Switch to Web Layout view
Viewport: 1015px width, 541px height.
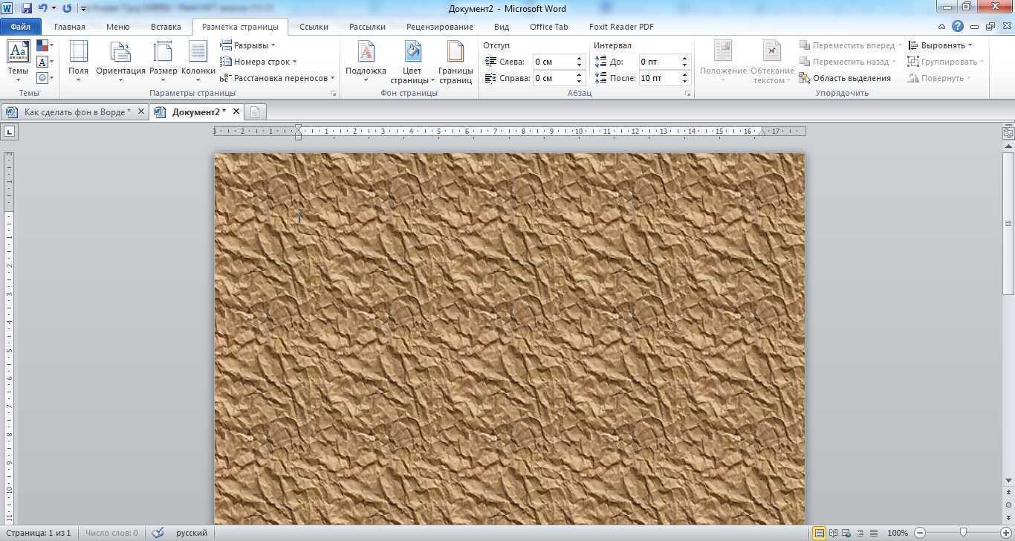[846, 533]
